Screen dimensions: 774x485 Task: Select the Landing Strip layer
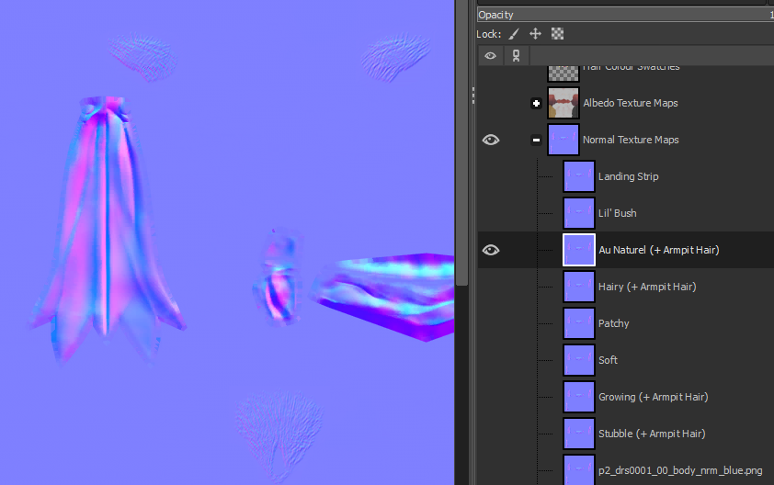(629, 176)
